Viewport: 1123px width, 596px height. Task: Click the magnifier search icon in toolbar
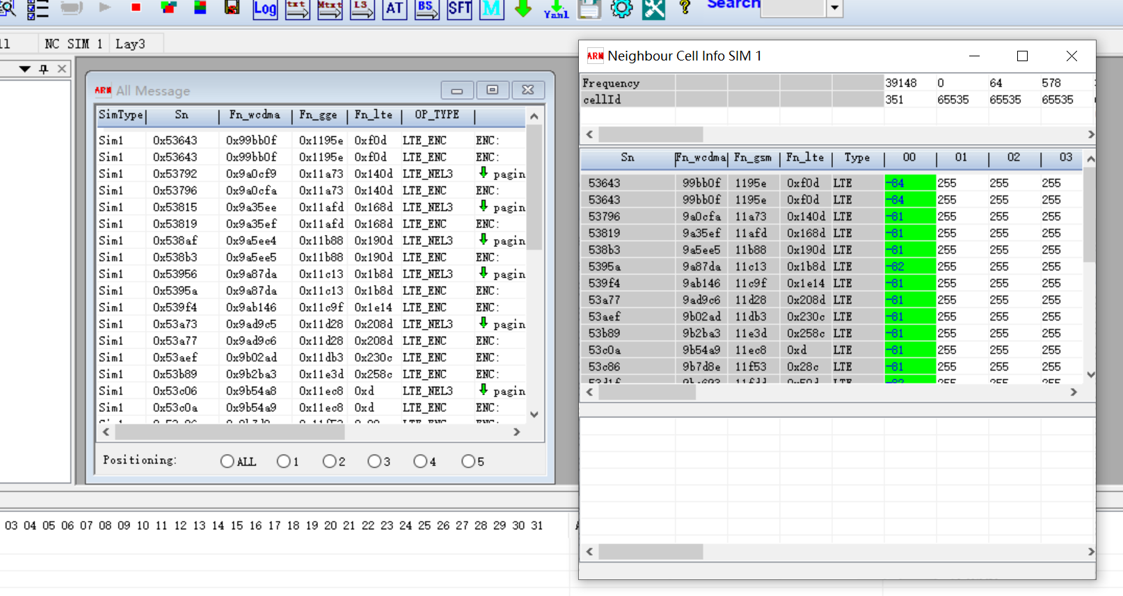[x=8, y=8]
